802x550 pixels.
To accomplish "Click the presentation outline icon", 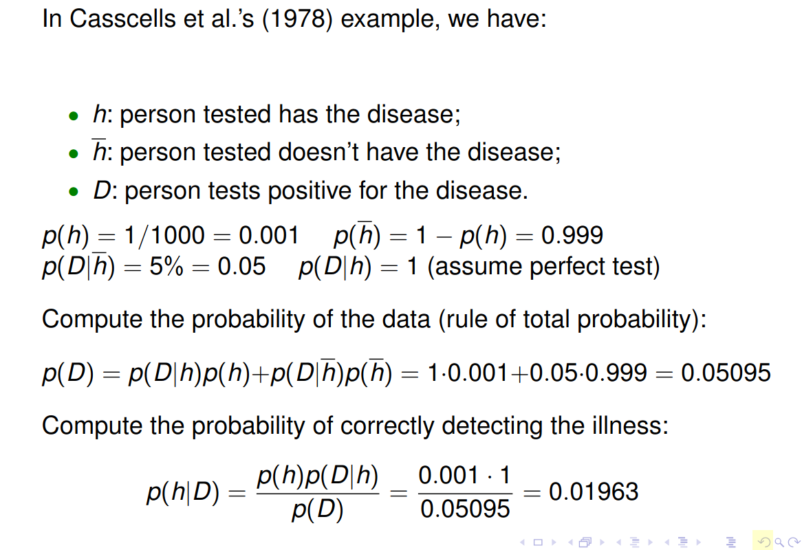I will [x=731, y=542].
